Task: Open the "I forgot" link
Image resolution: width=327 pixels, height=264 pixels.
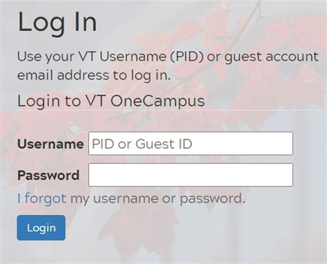Action: coord(42,199)
